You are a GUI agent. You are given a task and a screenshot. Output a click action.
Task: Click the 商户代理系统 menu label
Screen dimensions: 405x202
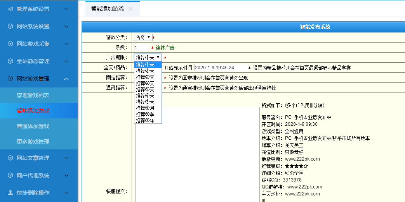tap(33, 175)
